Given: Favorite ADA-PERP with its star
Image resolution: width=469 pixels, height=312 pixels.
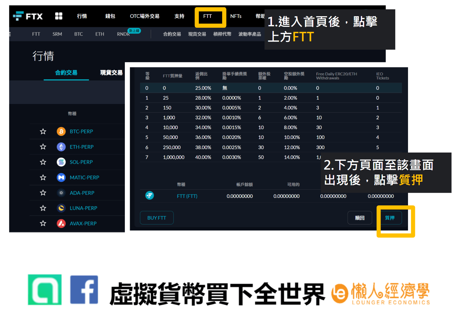Looking at the screenshot, I should pyautogui.click(x=43, y=193).
